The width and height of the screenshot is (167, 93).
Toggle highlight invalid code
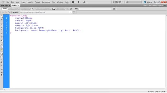(2, 44)
